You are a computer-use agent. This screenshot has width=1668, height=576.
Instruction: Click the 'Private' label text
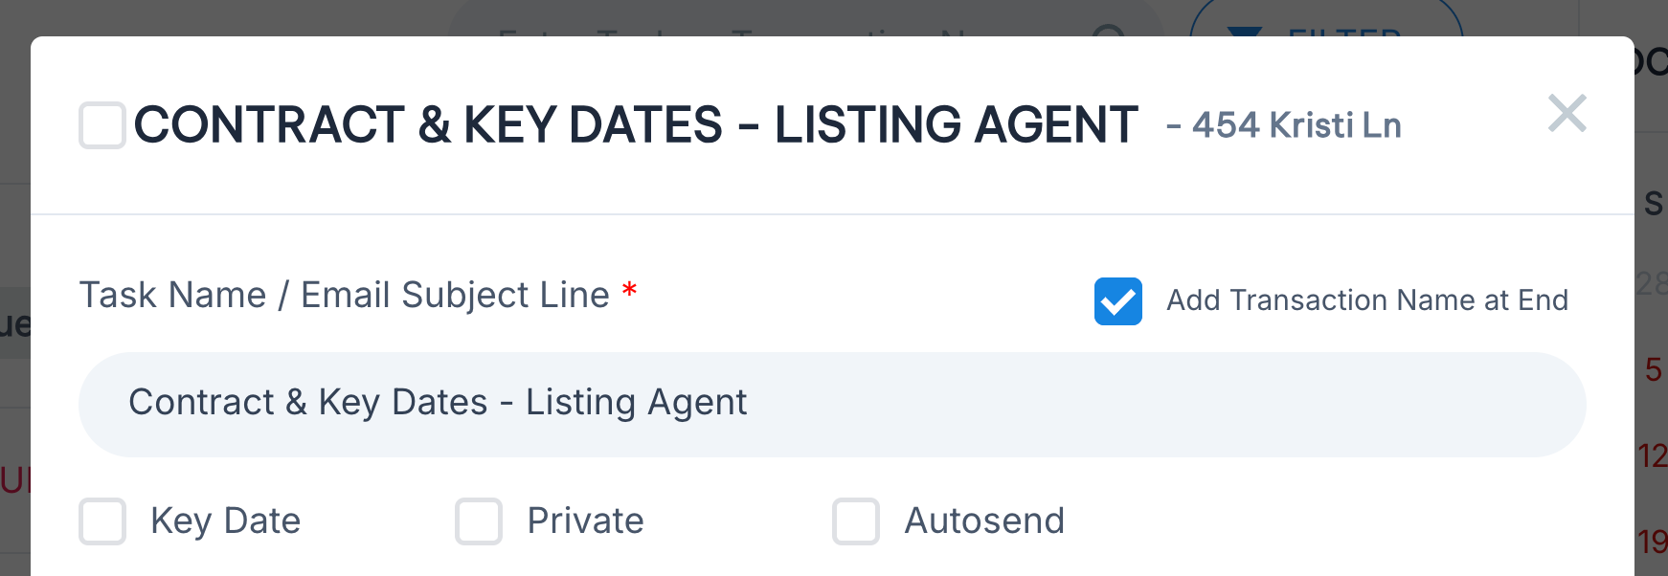[585, 521]
